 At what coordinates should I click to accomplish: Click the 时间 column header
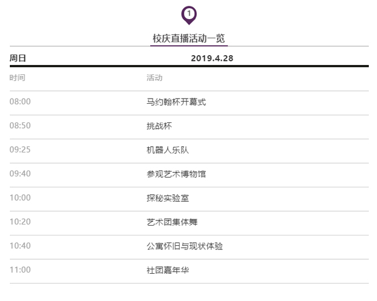coord(17,78)
